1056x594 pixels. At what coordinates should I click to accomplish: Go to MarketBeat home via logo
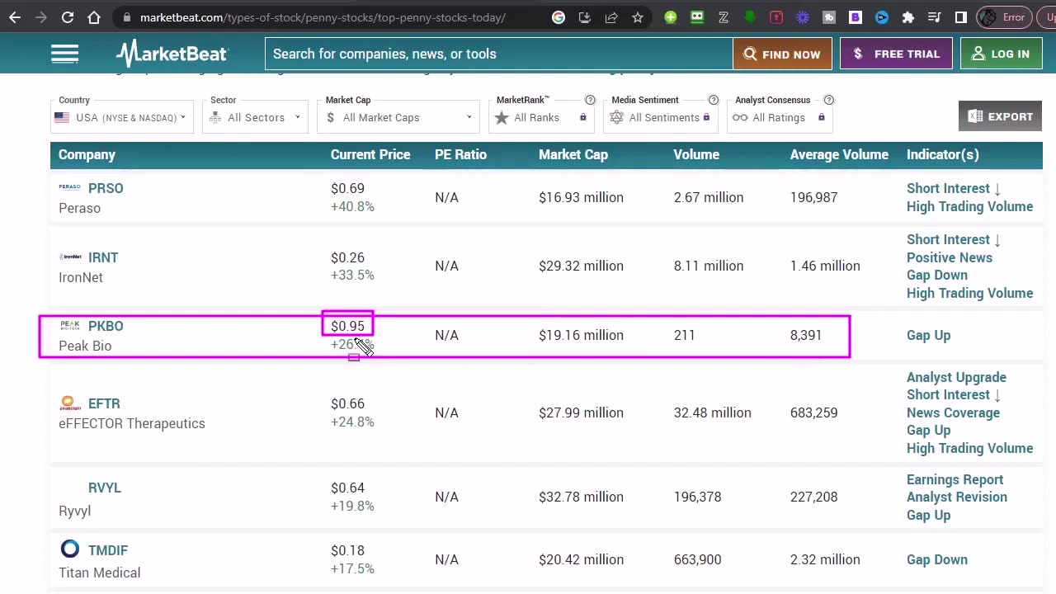click(x=172, y=54)
